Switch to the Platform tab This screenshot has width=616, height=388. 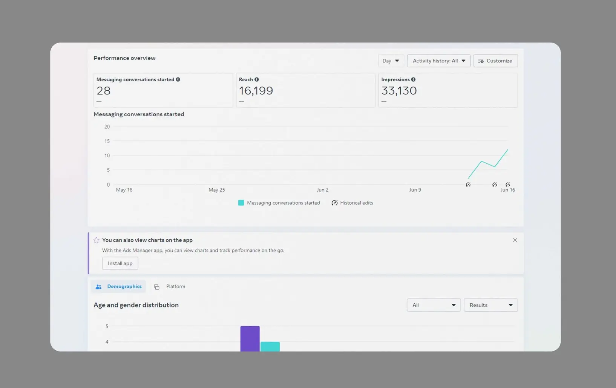[175, 286]
